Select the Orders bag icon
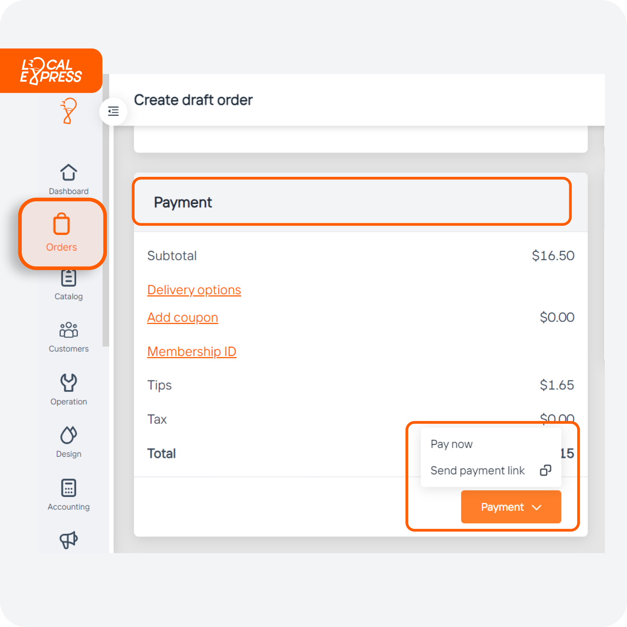 click(x=61, y=225)
